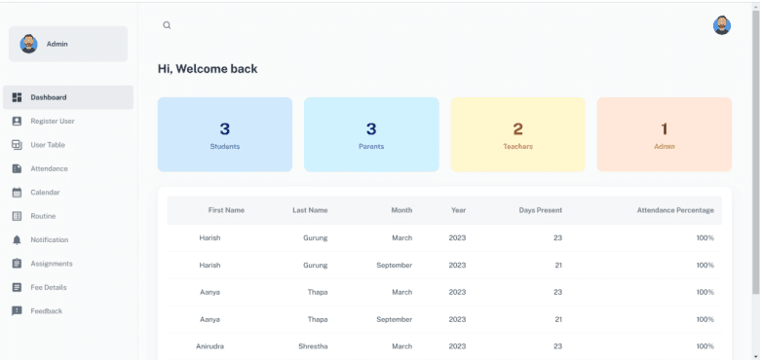Click the Anirudra first name cell
This screenshot has width=762, height=360.
tap(210, 347)
